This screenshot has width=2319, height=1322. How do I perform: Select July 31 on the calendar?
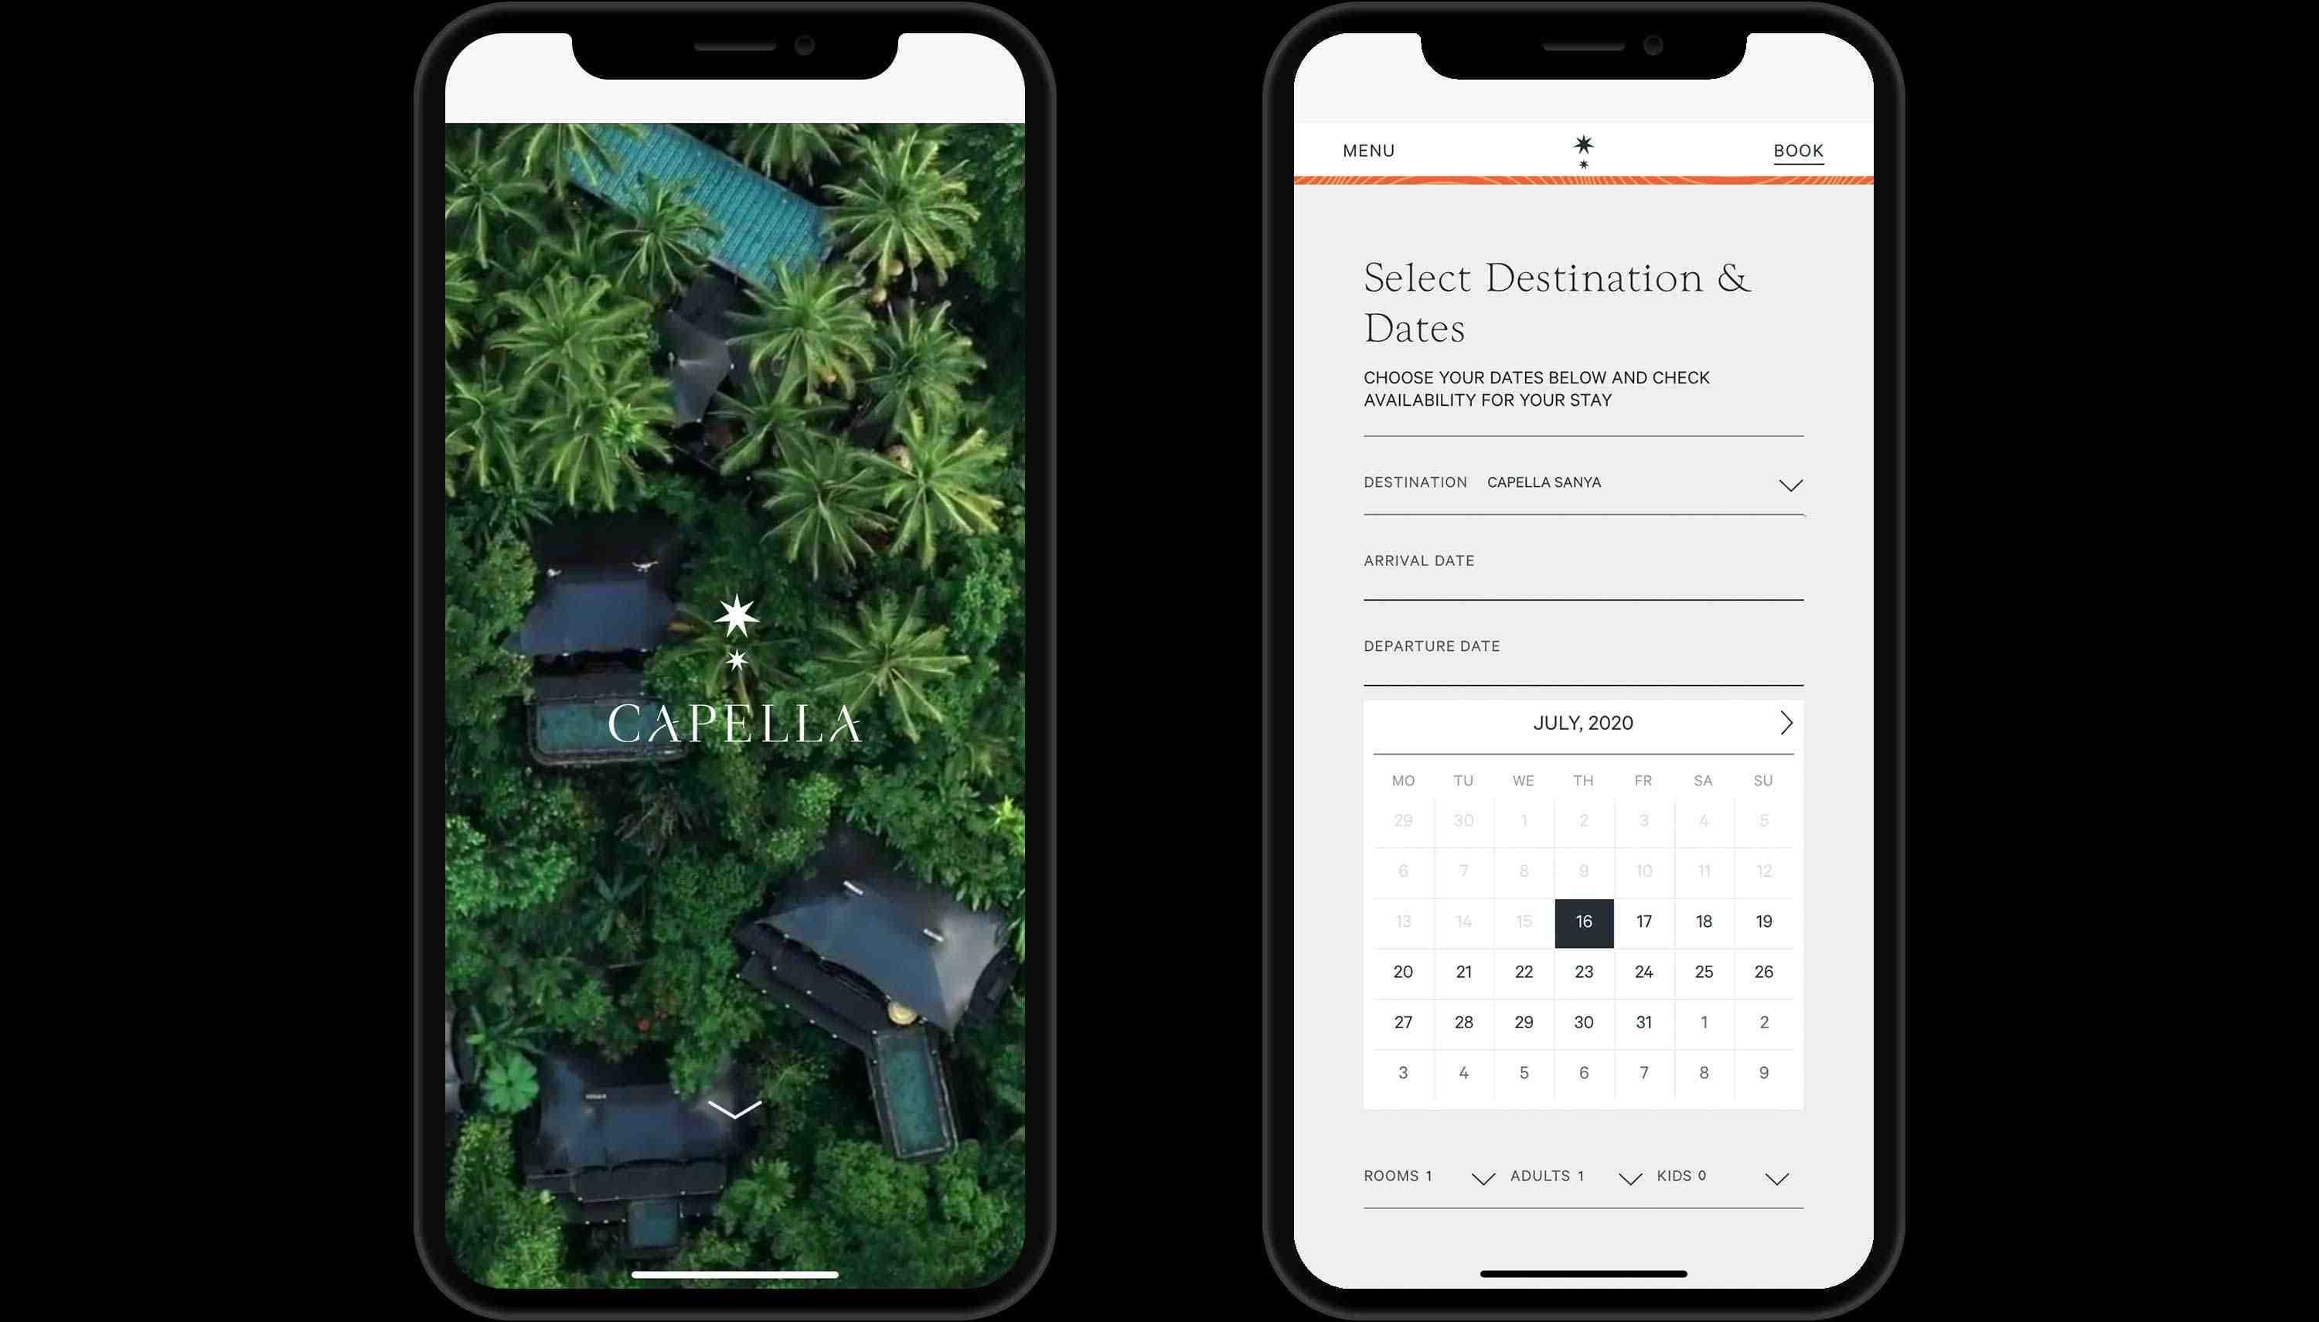1642,1021
